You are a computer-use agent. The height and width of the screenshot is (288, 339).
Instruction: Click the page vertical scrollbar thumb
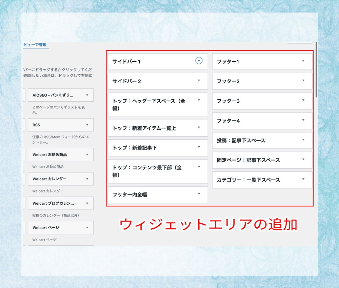[x=316, y=69]
